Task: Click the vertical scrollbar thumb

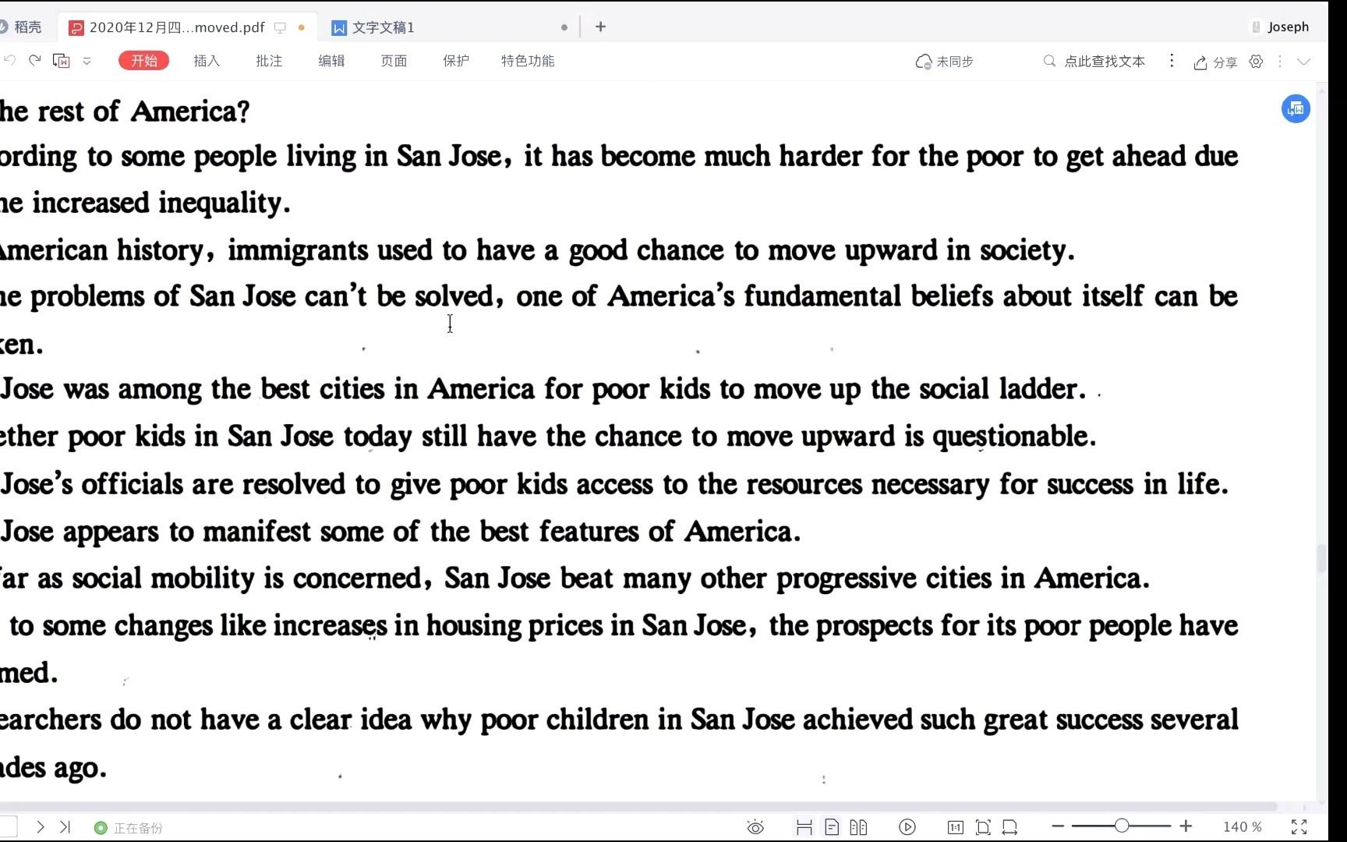Action: pos(1321,559)
